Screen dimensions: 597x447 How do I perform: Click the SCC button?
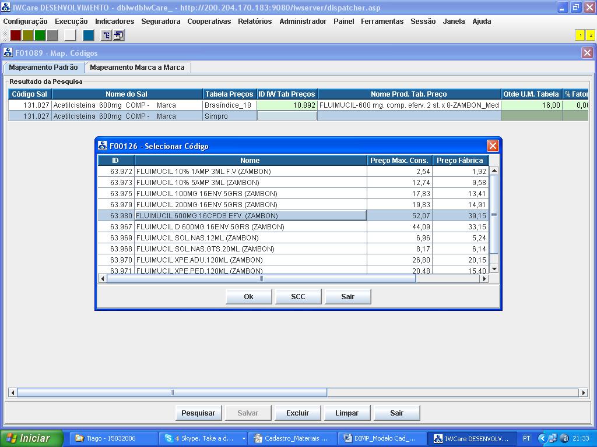click(298, 296)
